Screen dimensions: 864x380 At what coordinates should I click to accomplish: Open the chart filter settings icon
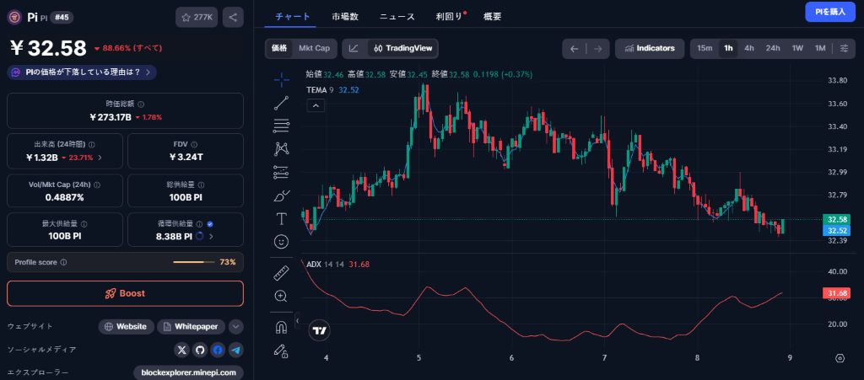[x=844, y=48]
